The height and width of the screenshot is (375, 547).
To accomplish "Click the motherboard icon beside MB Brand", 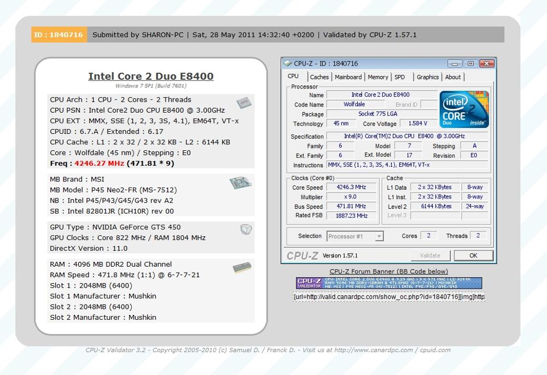I will point(240,182).
